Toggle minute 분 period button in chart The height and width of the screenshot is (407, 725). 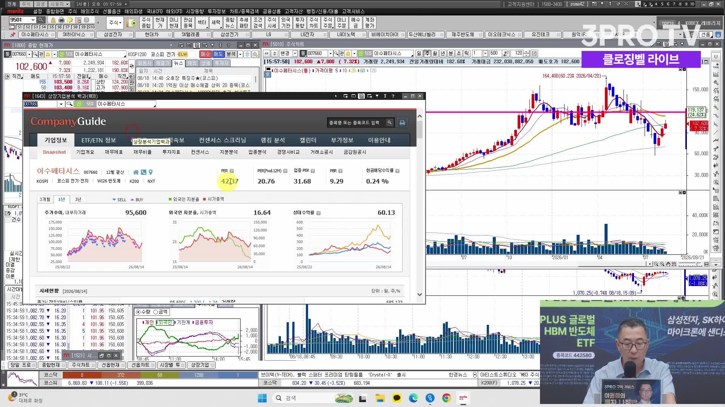click(x=451, y=54)
